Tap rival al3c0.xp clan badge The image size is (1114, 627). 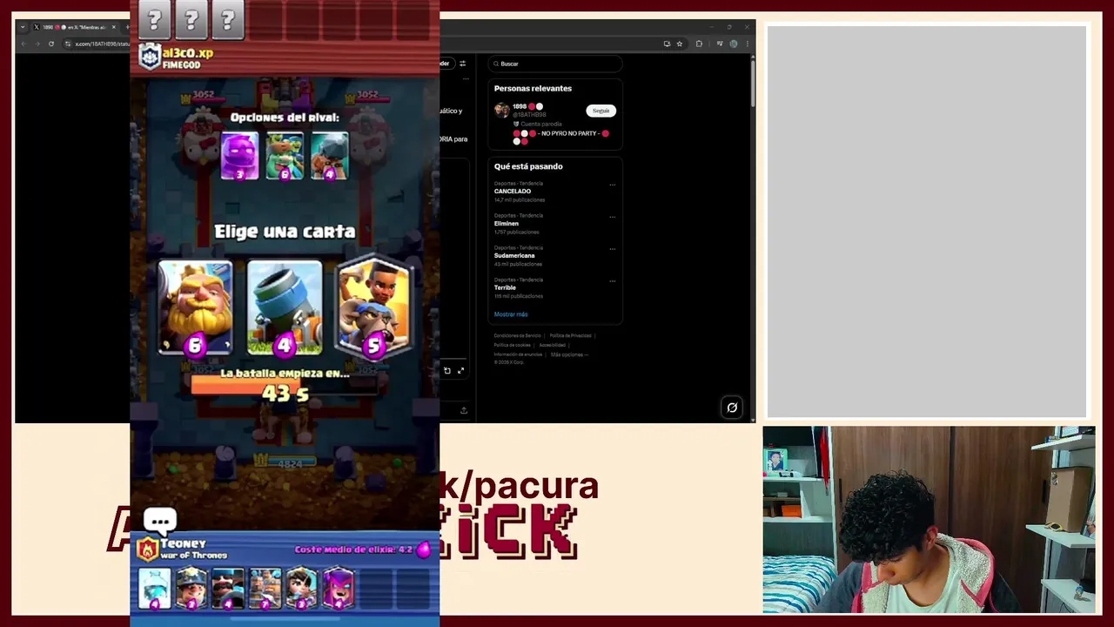click(x=150, y=57)
